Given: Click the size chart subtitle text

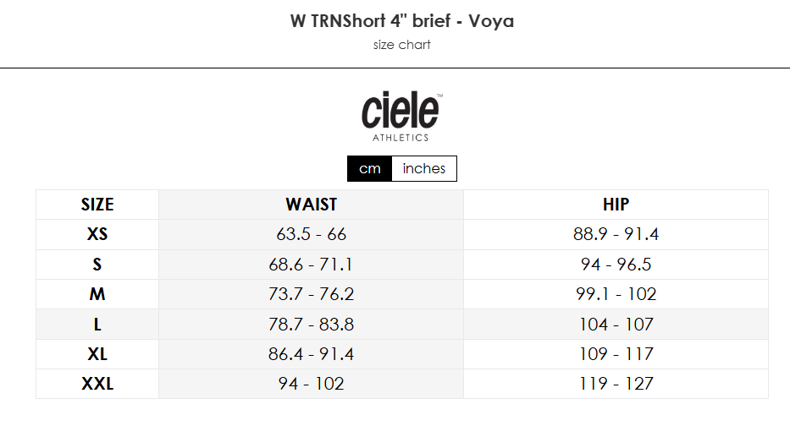Looking at the screenshot, I should pyautogui.click(x=402, y=45).
